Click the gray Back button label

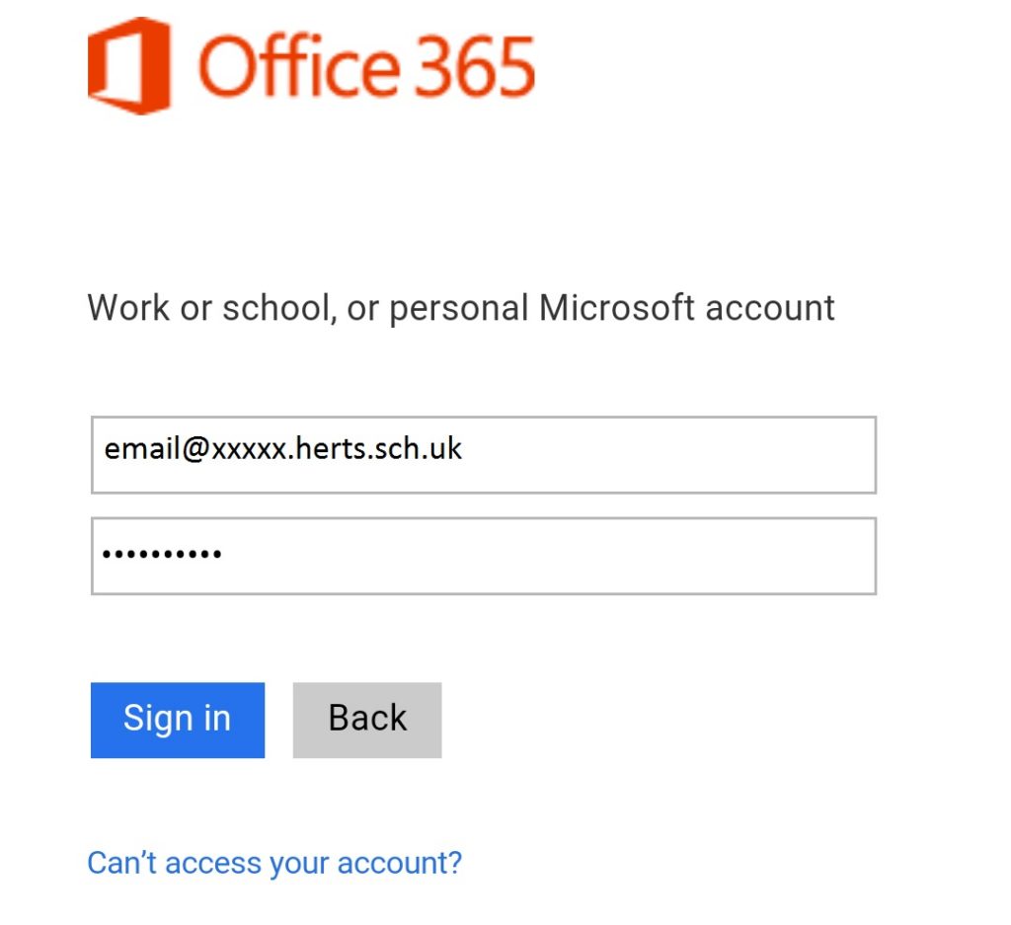(366, 719)
